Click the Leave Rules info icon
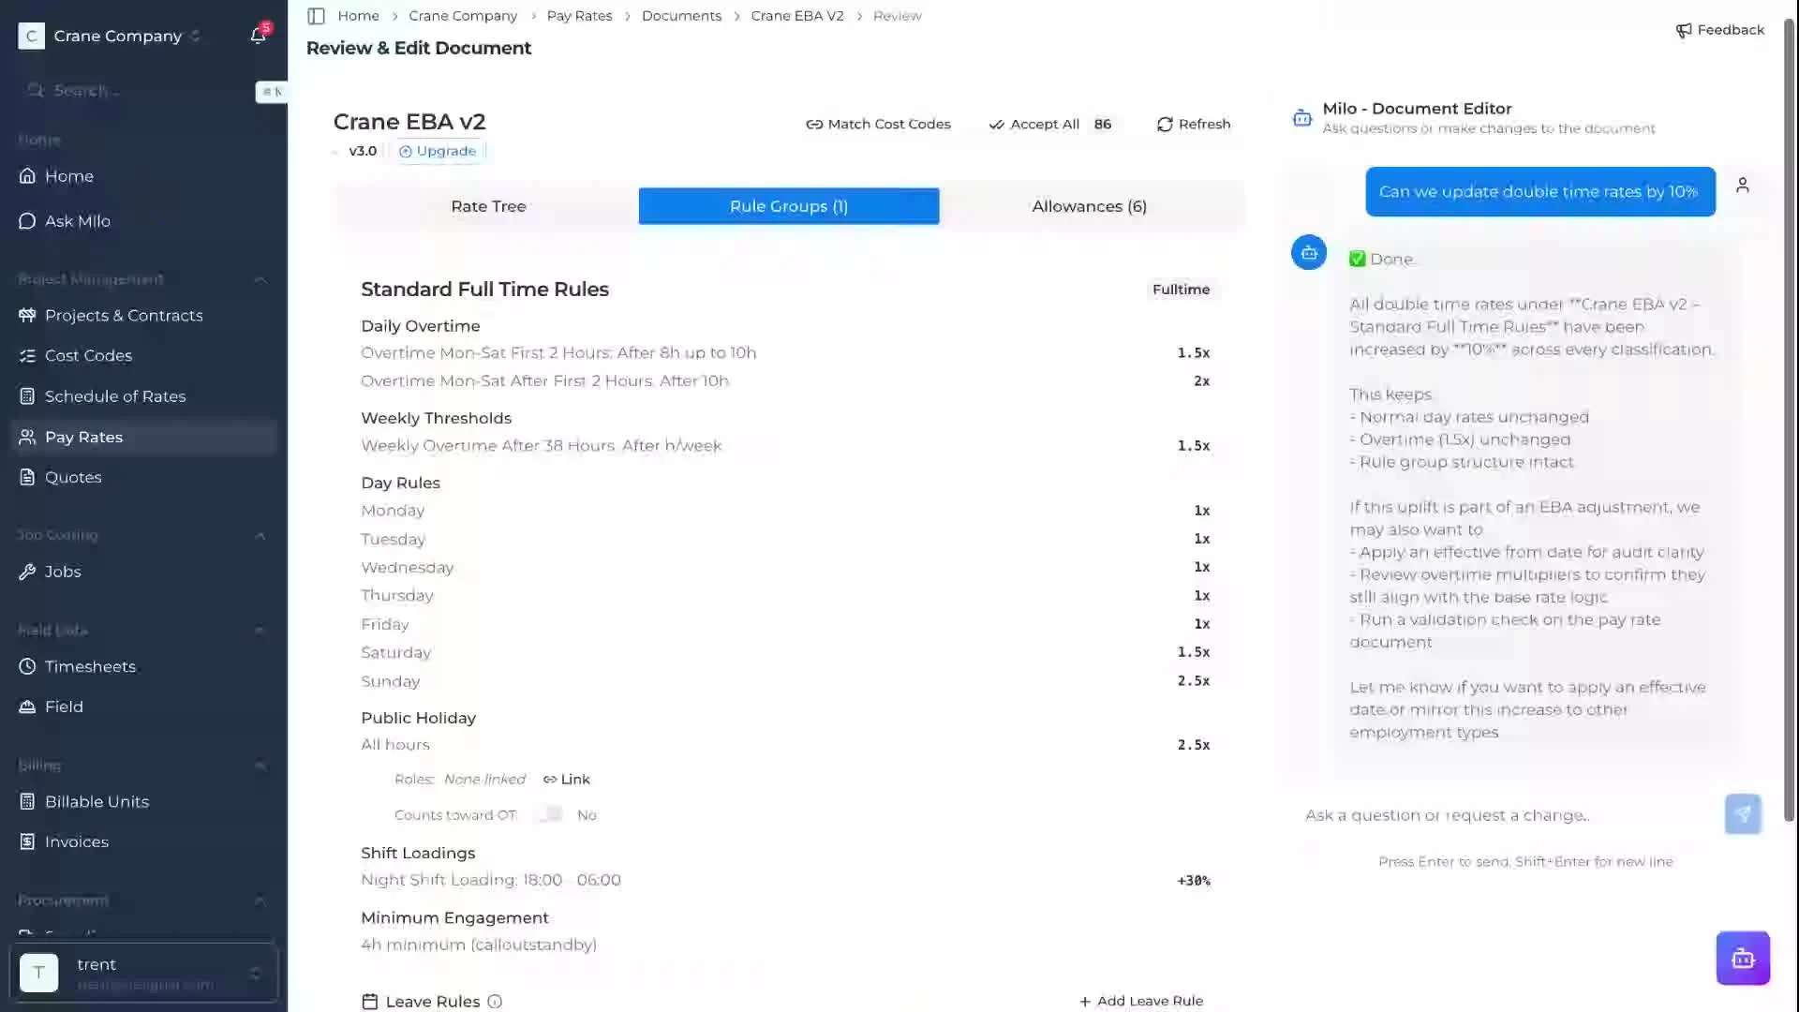This screenshot has width=1799, height=1012. (495, 1002)
